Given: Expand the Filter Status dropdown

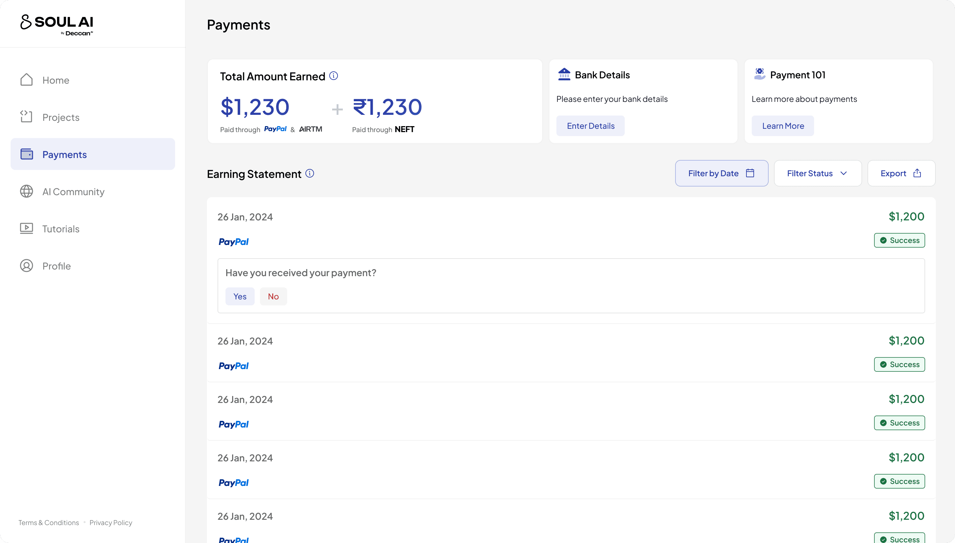Looking at the screenshot, I should [818, 173].
